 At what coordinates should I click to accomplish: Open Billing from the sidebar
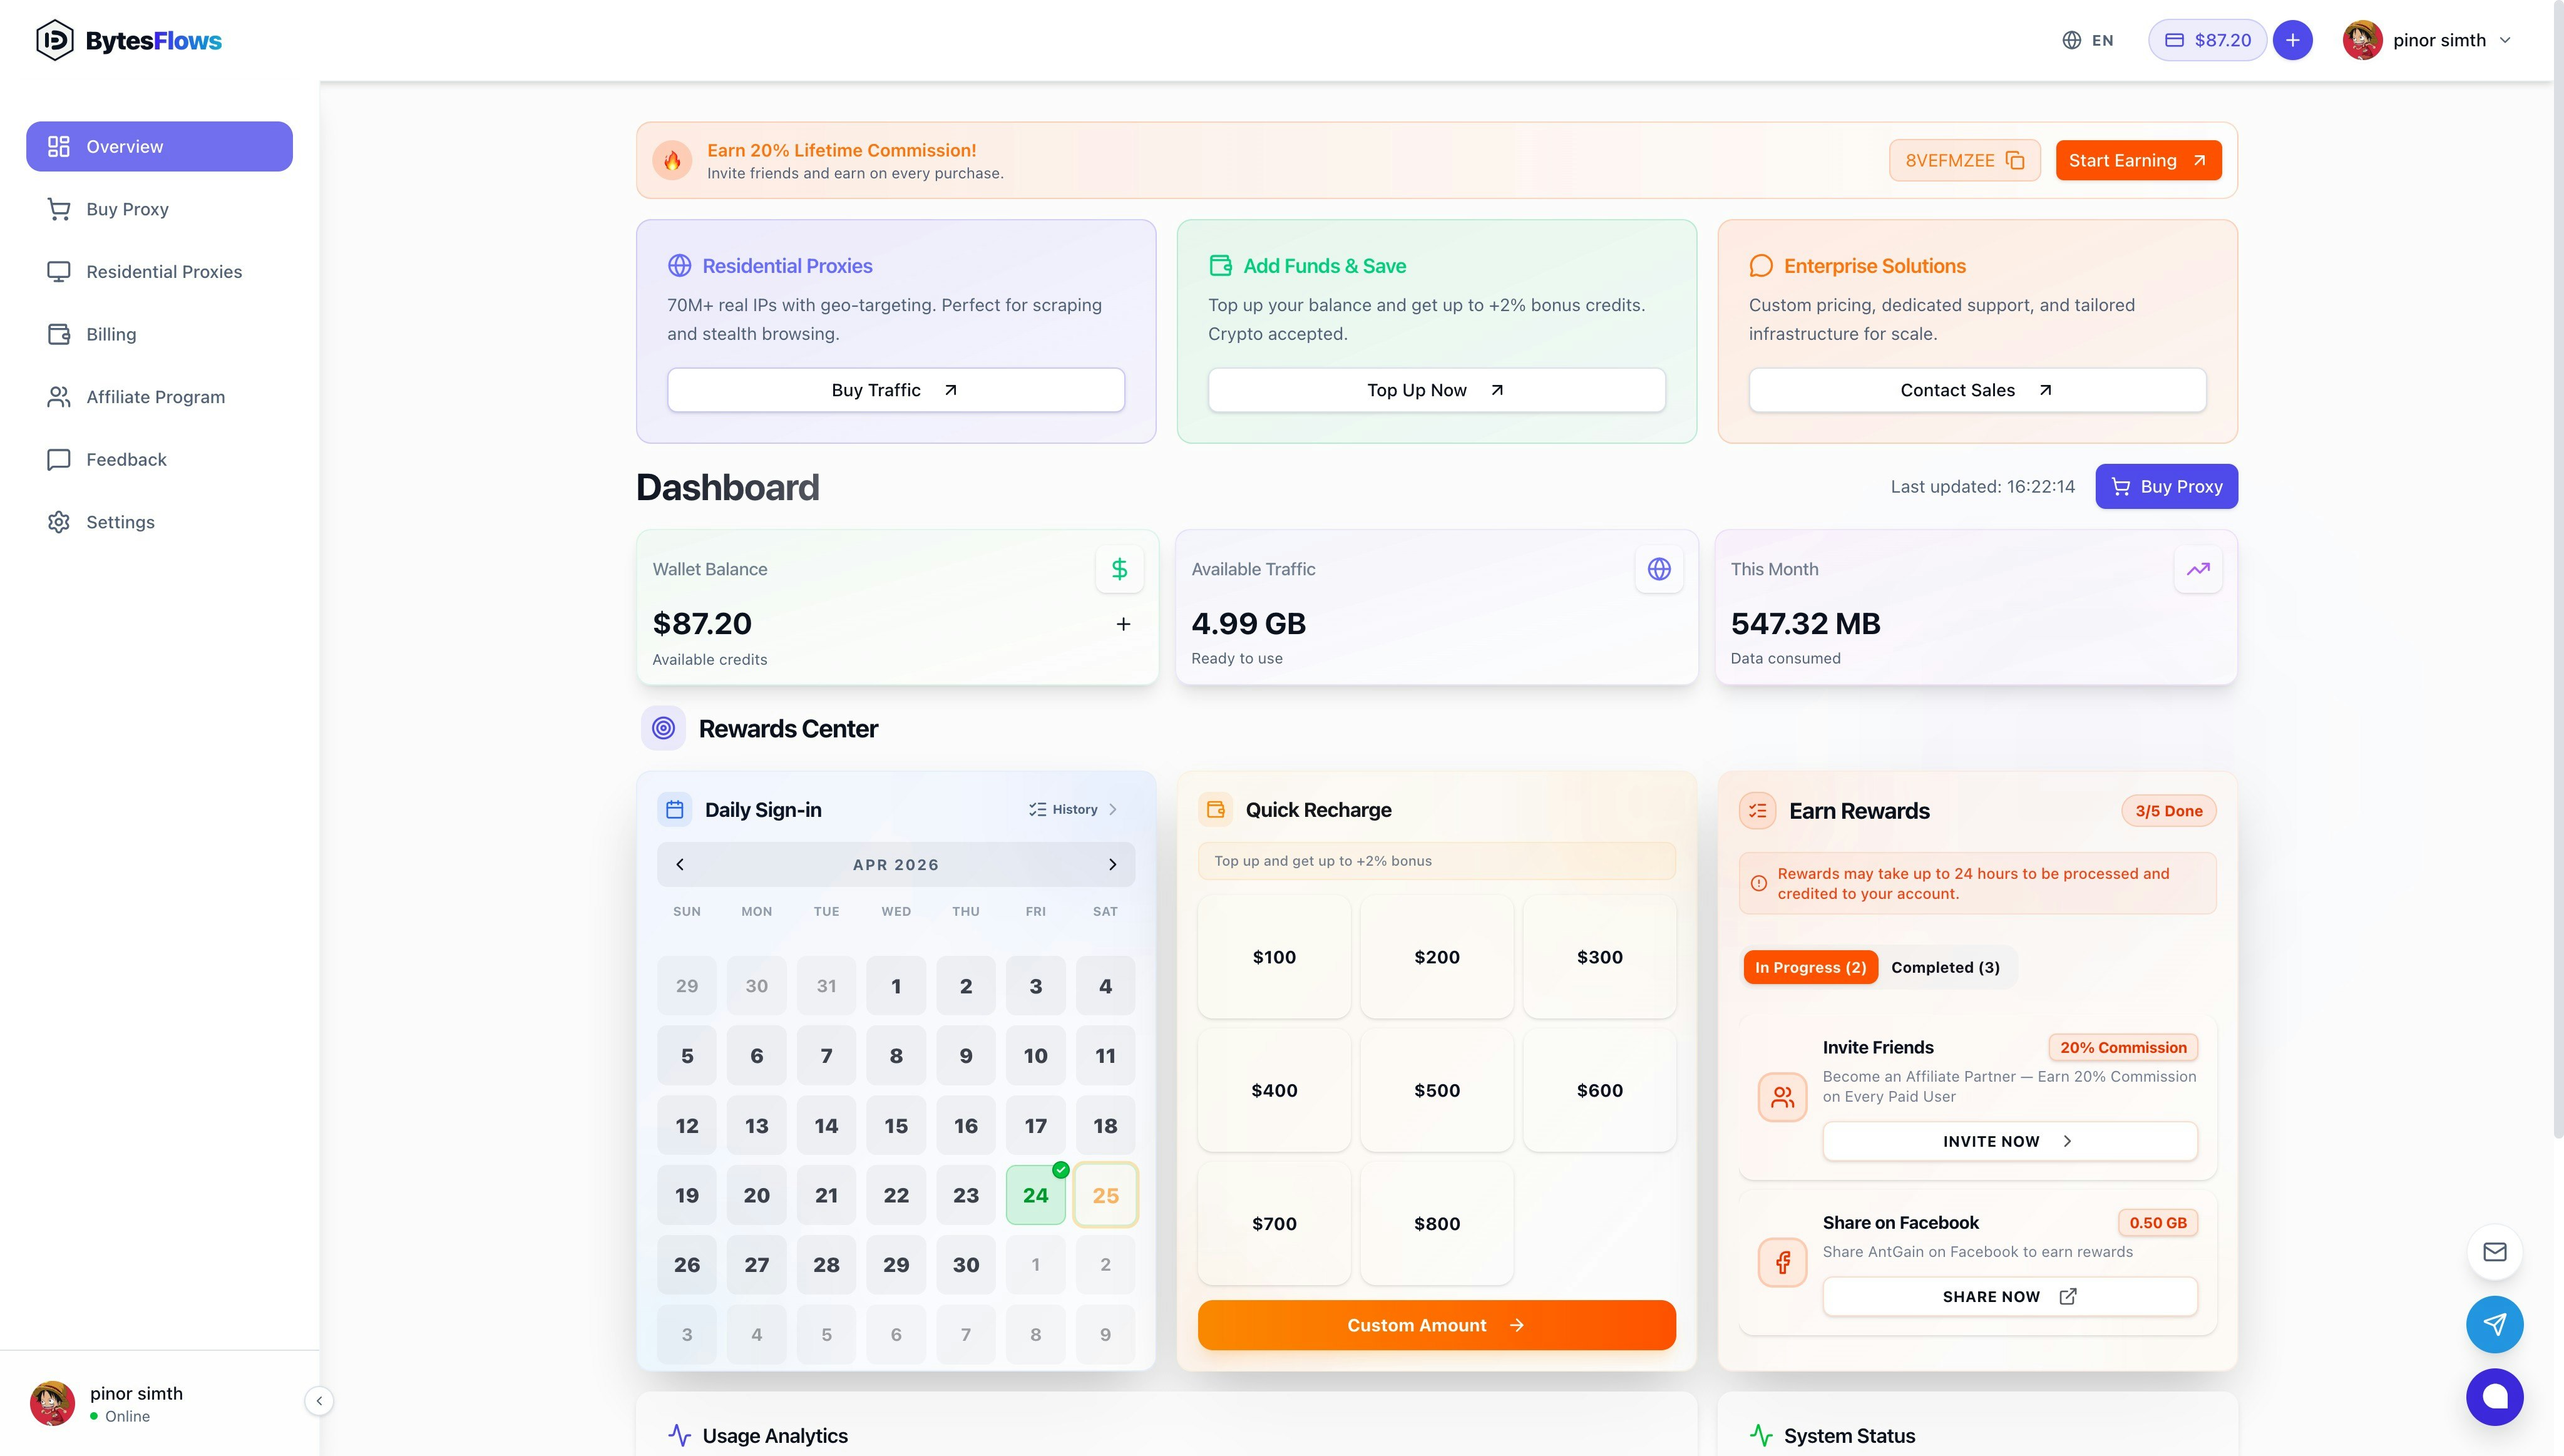click(111, 334)
